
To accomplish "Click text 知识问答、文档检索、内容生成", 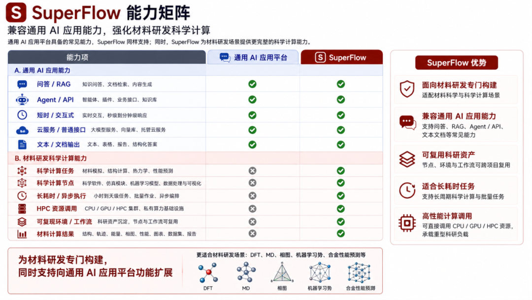I will click(117, 84).
